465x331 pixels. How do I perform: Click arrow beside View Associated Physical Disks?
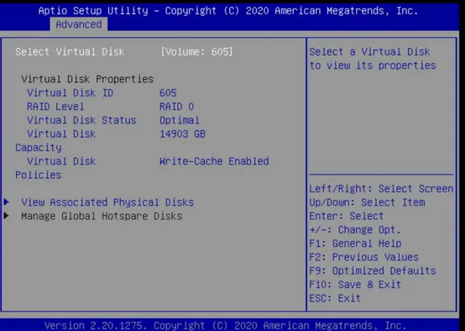point(7,202)
